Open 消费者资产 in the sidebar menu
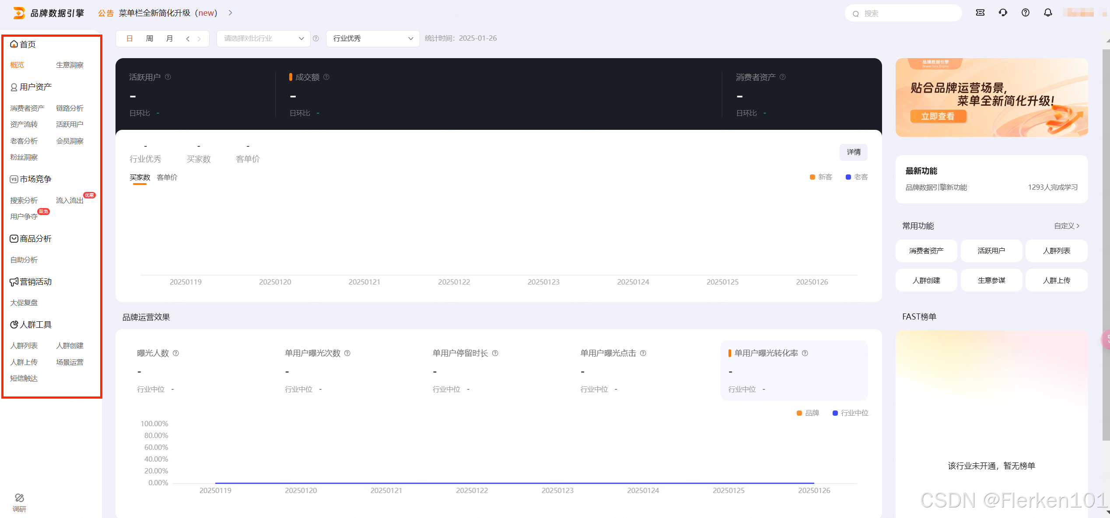1110x518 pixels. pos(27,108)
